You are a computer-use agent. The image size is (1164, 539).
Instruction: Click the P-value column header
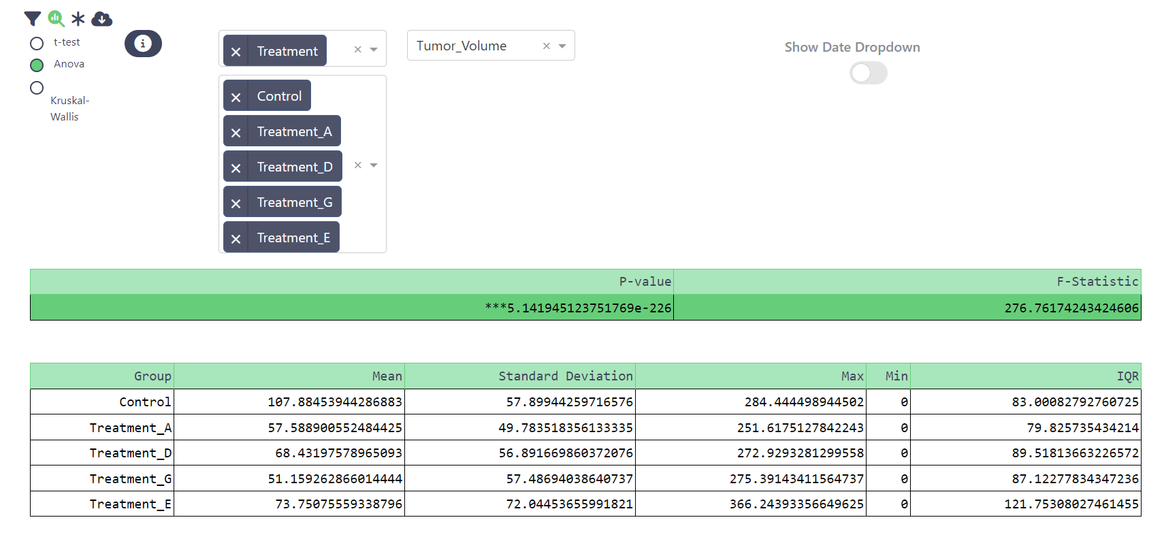pos(352,282)
